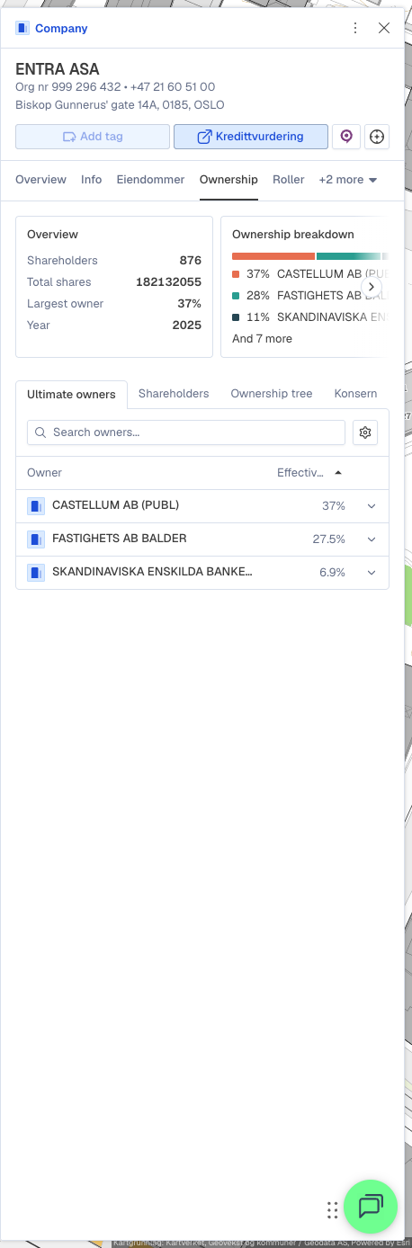Click the map pin location icon
This screenshot has width=412, height=1248.
(345, 137)
